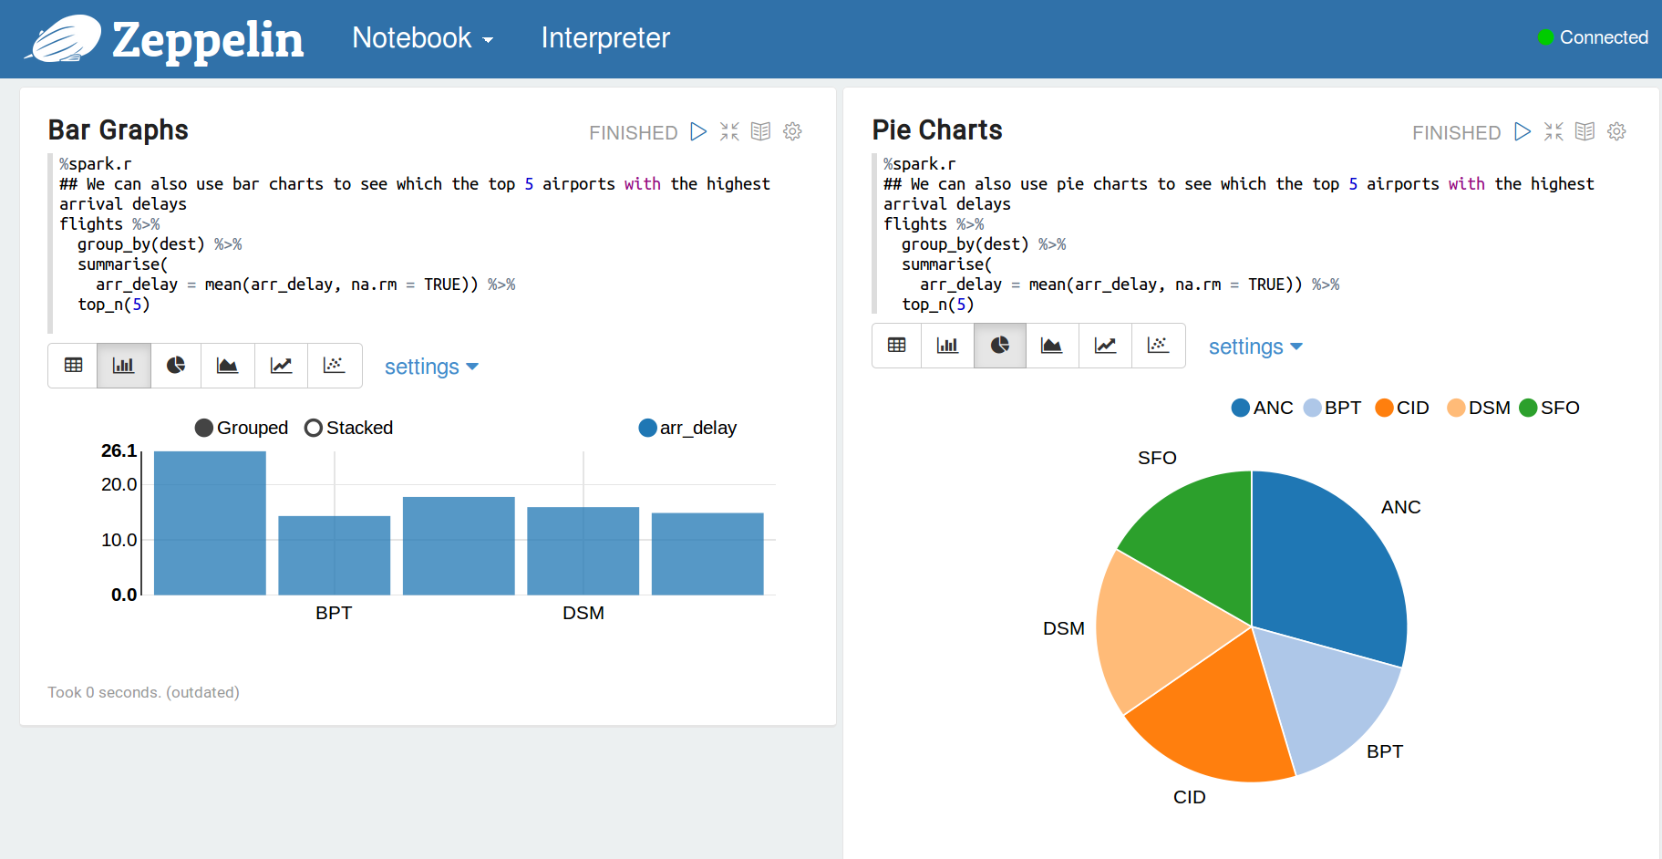Viewport: 1662px width, 859px height.
Task: Hide output icon in Pie Charts paragraph
Action: [x=1585, y=132]
